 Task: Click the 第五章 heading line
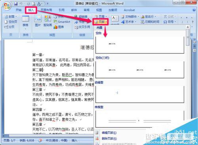[37, 124]
